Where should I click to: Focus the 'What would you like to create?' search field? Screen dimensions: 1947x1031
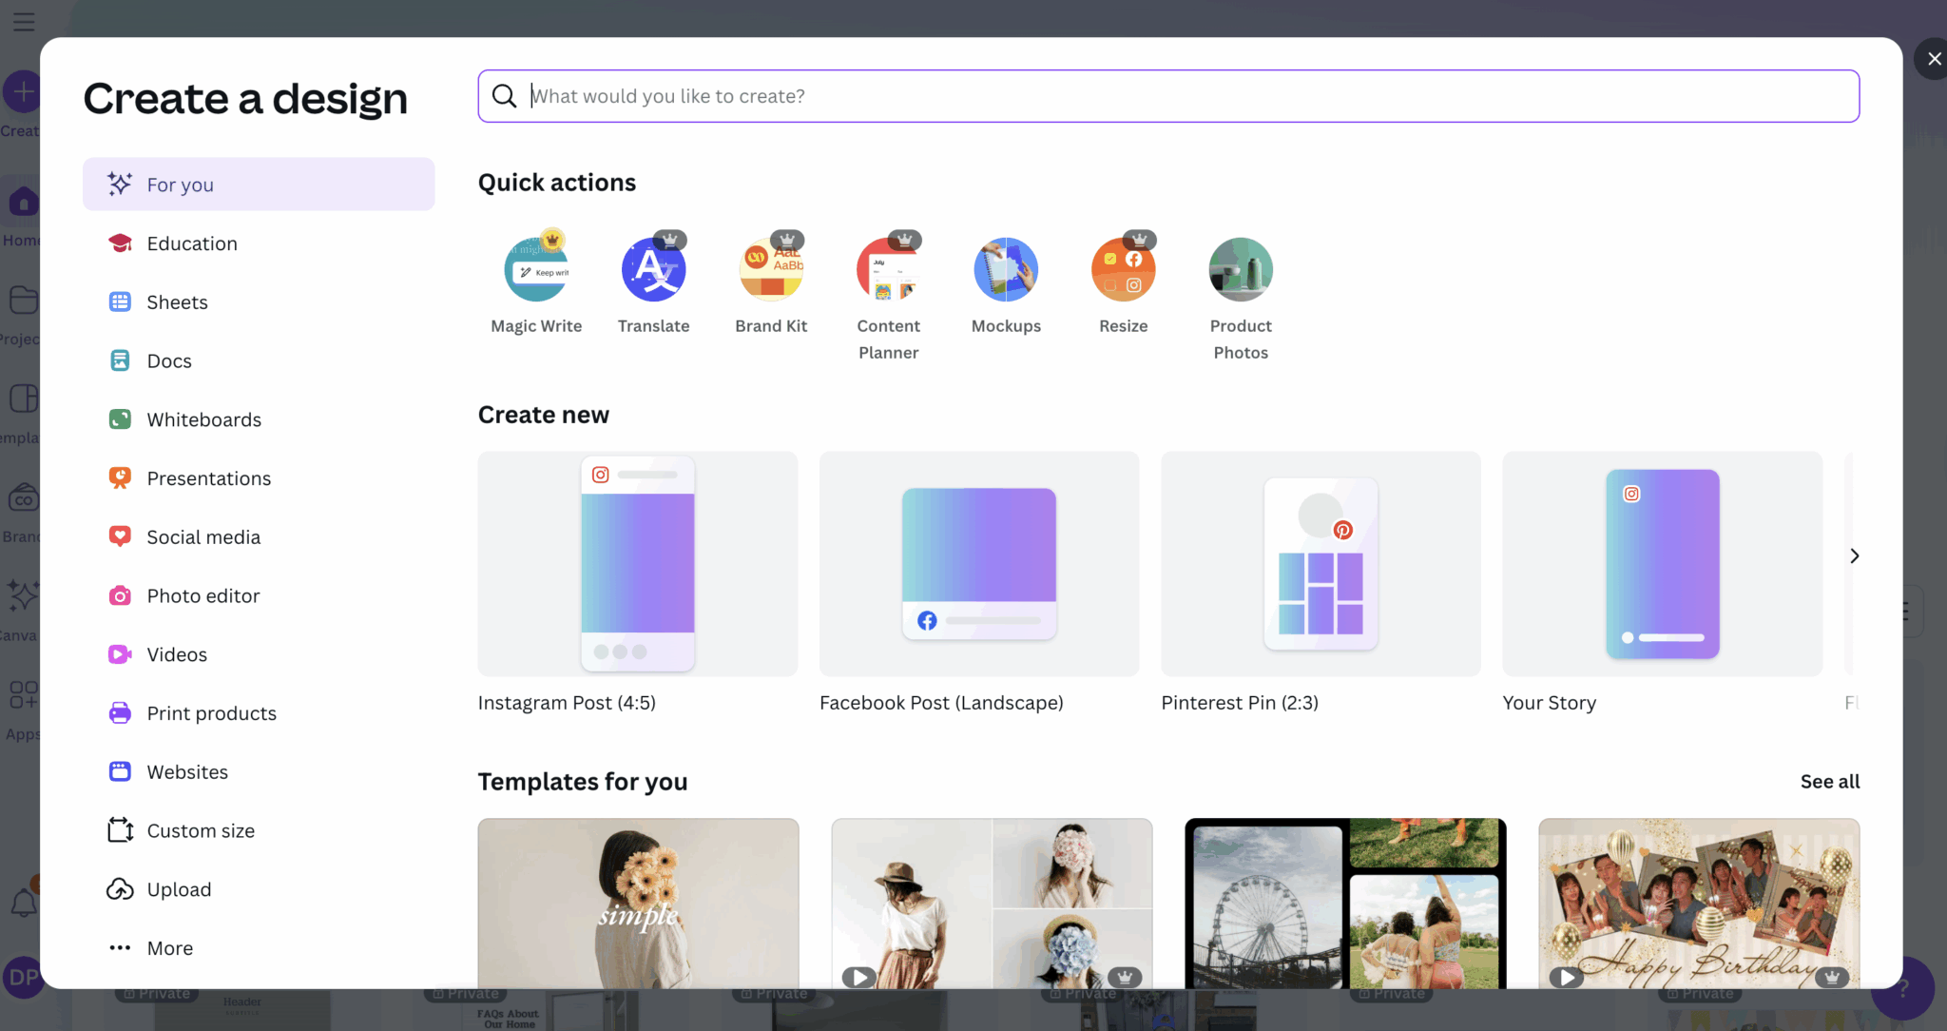1168,96
